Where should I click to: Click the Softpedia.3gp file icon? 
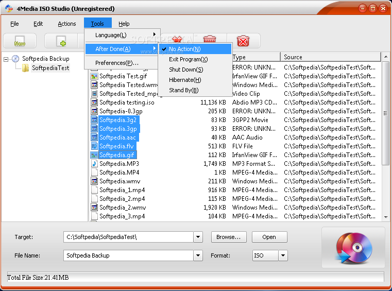click(94, 129)
